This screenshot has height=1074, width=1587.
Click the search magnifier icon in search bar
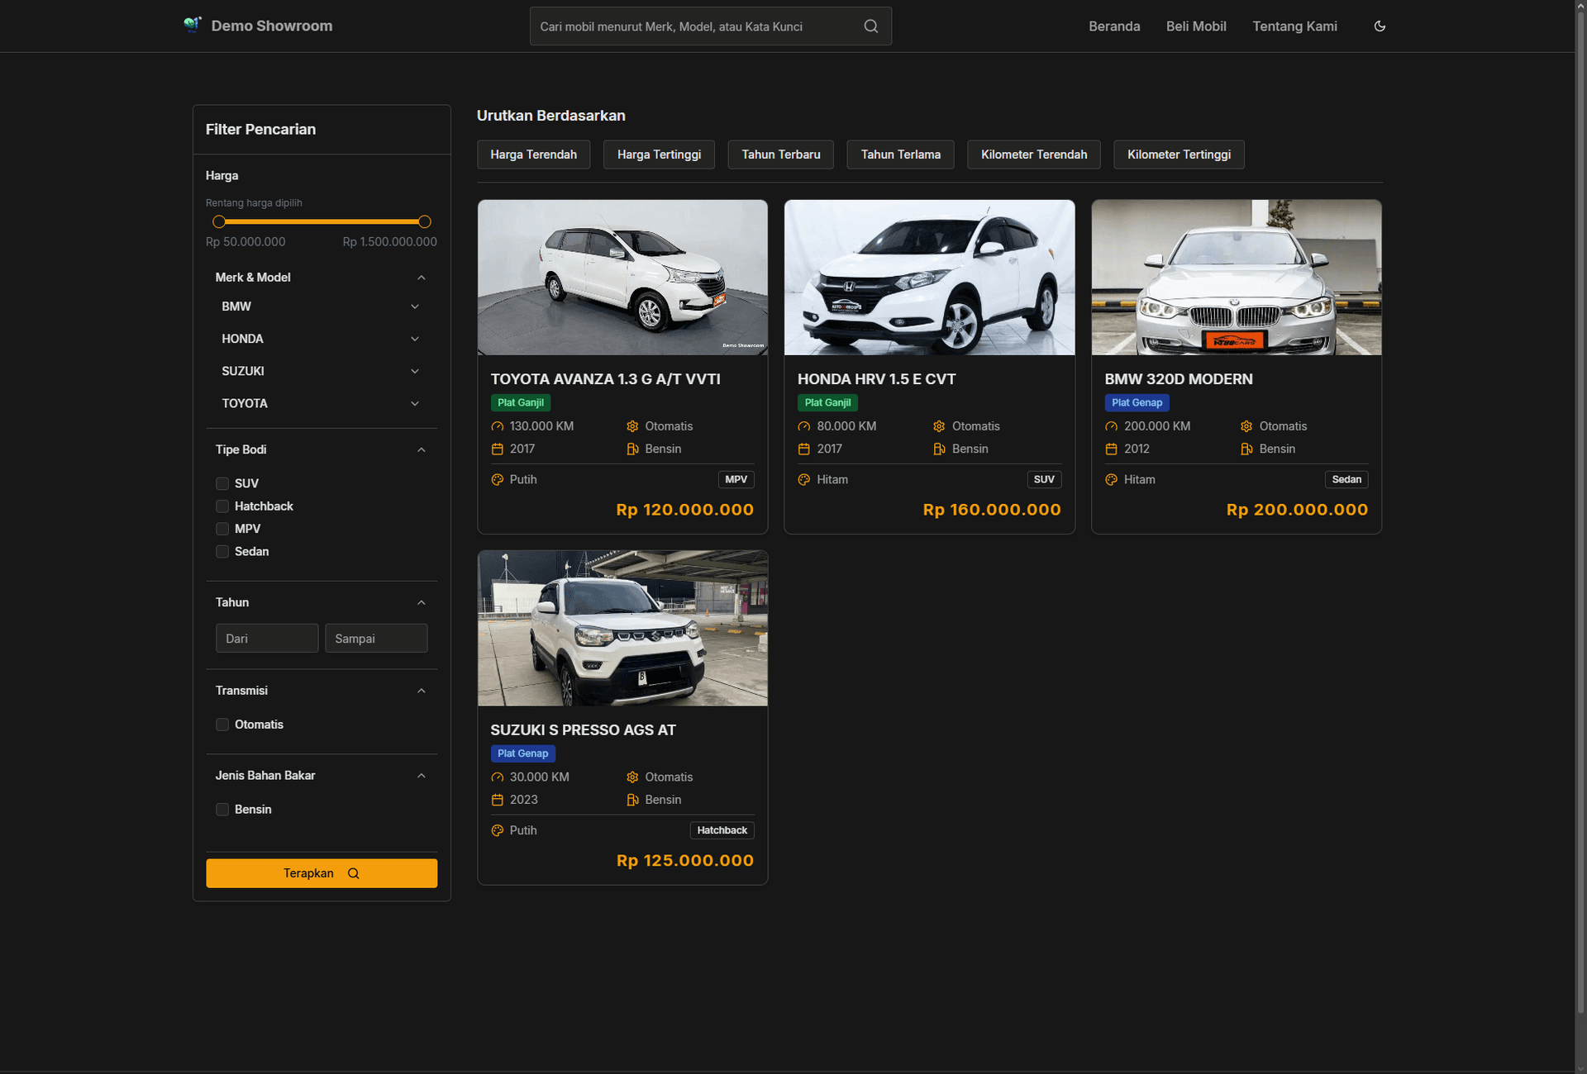click(871, 26)
